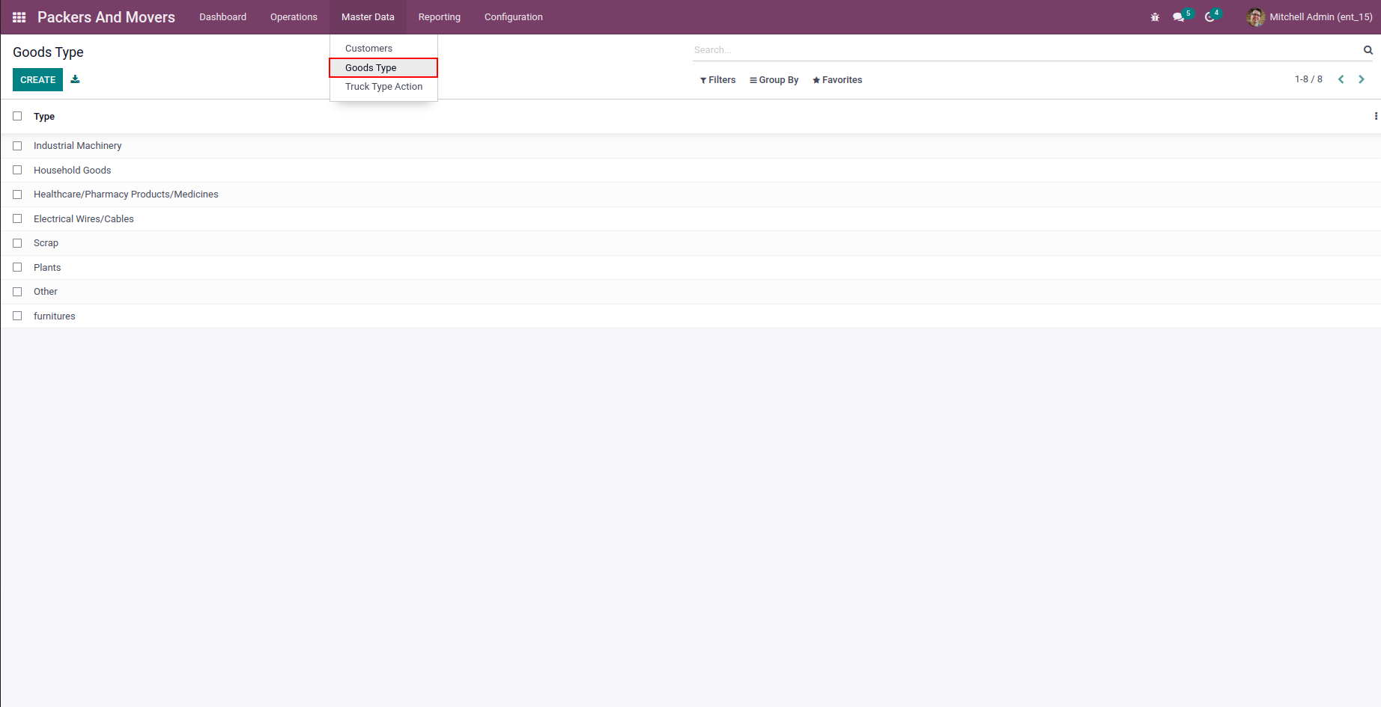Open the Reporting menu
The height and width of the screenshot is (707, 1381).
440,17
